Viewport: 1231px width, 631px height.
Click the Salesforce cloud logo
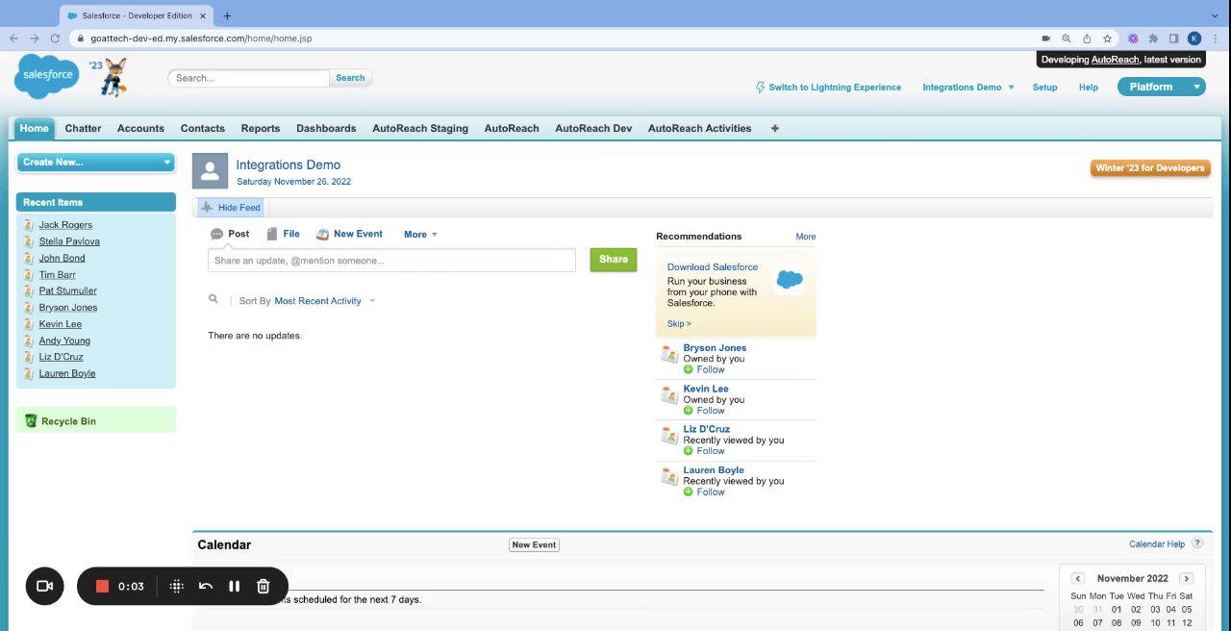pyautogui.click(x=46, y=77)
